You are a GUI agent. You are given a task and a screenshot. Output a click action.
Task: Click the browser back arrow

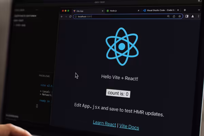[x=62, y=17]
